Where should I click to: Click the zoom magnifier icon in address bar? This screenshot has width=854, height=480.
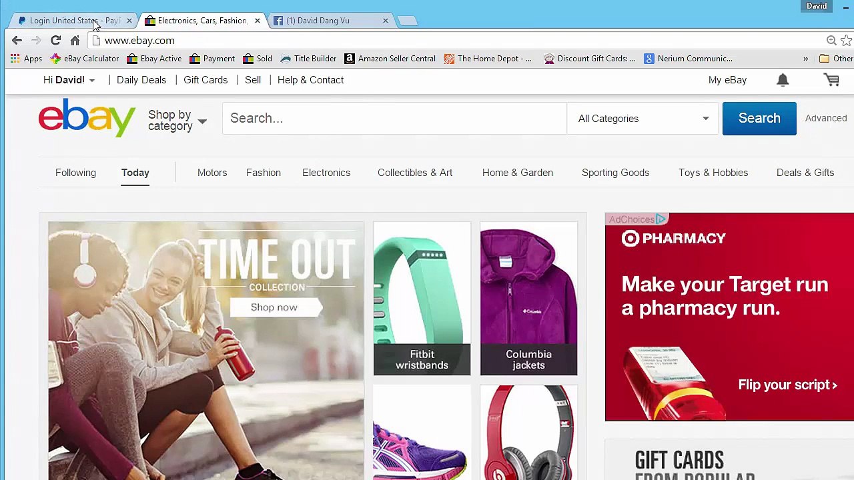831,41
